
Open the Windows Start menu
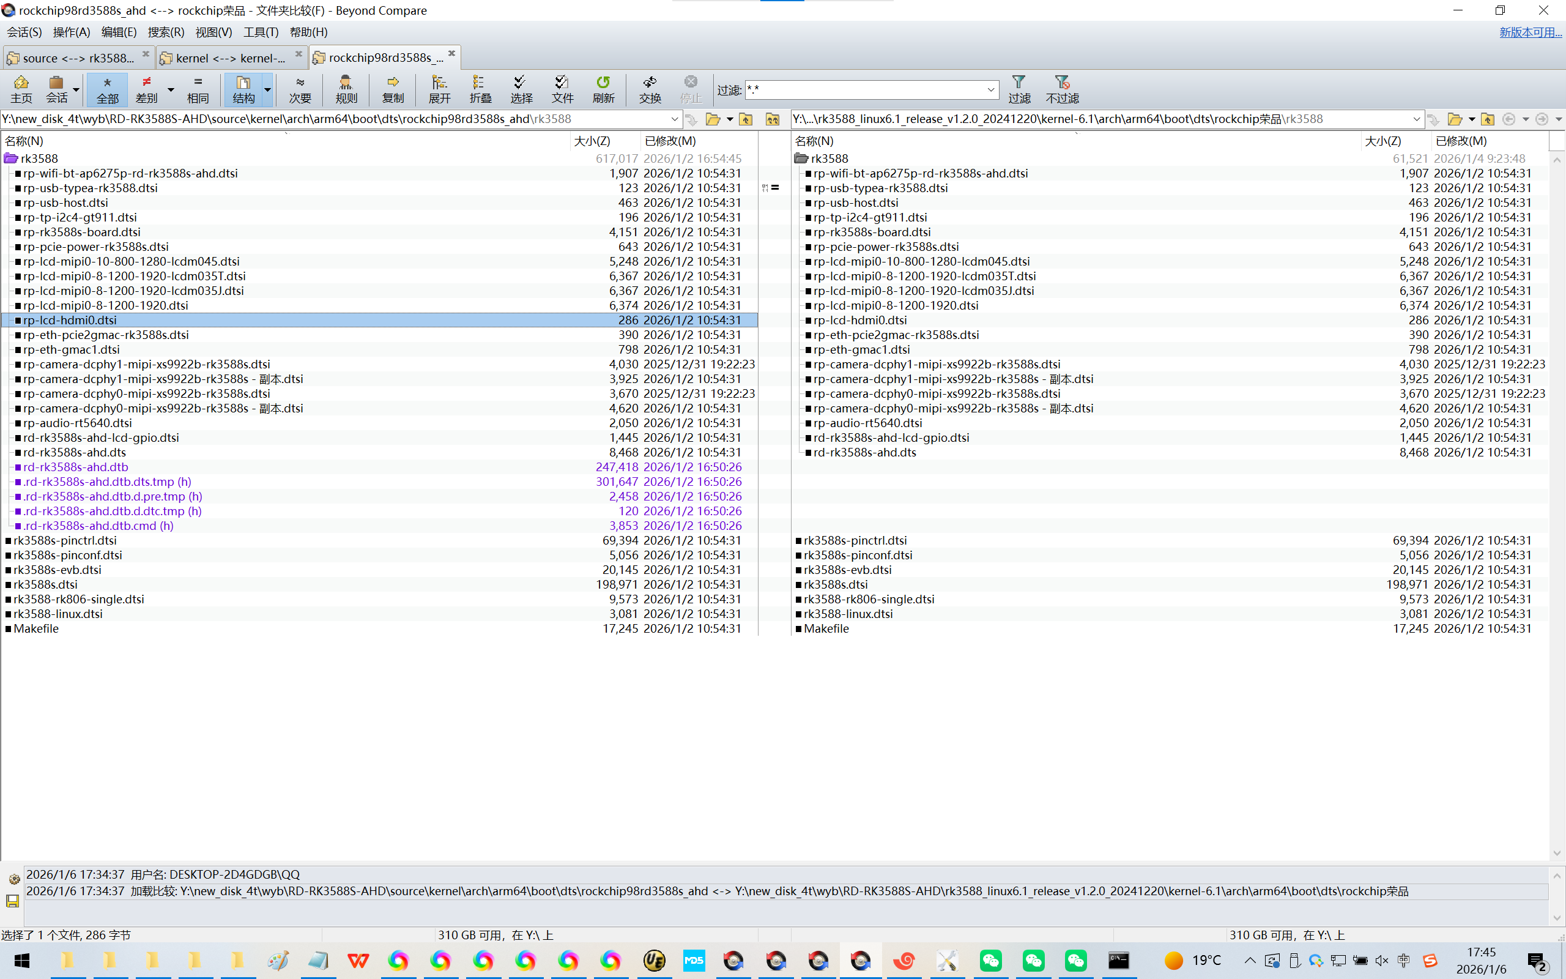(22, 960)
